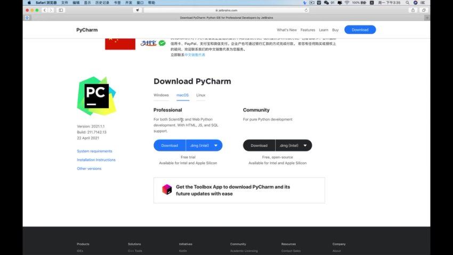
Task: Open the 帮助 menu
Action: pyautogui.click(x=151, y=3)
